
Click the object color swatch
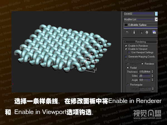click(156, 13)
